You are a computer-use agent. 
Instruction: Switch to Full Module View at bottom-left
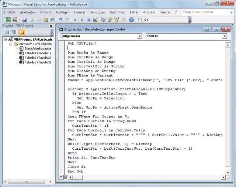point(65,177)
